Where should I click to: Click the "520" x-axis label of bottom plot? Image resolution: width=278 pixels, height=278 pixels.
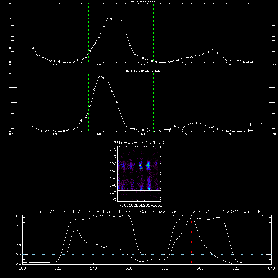(x=58, y=269)
